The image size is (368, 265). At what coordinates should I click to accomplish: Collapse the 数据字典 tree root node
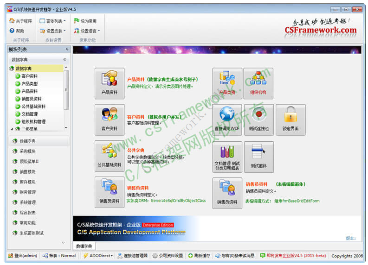click(12, 69)
